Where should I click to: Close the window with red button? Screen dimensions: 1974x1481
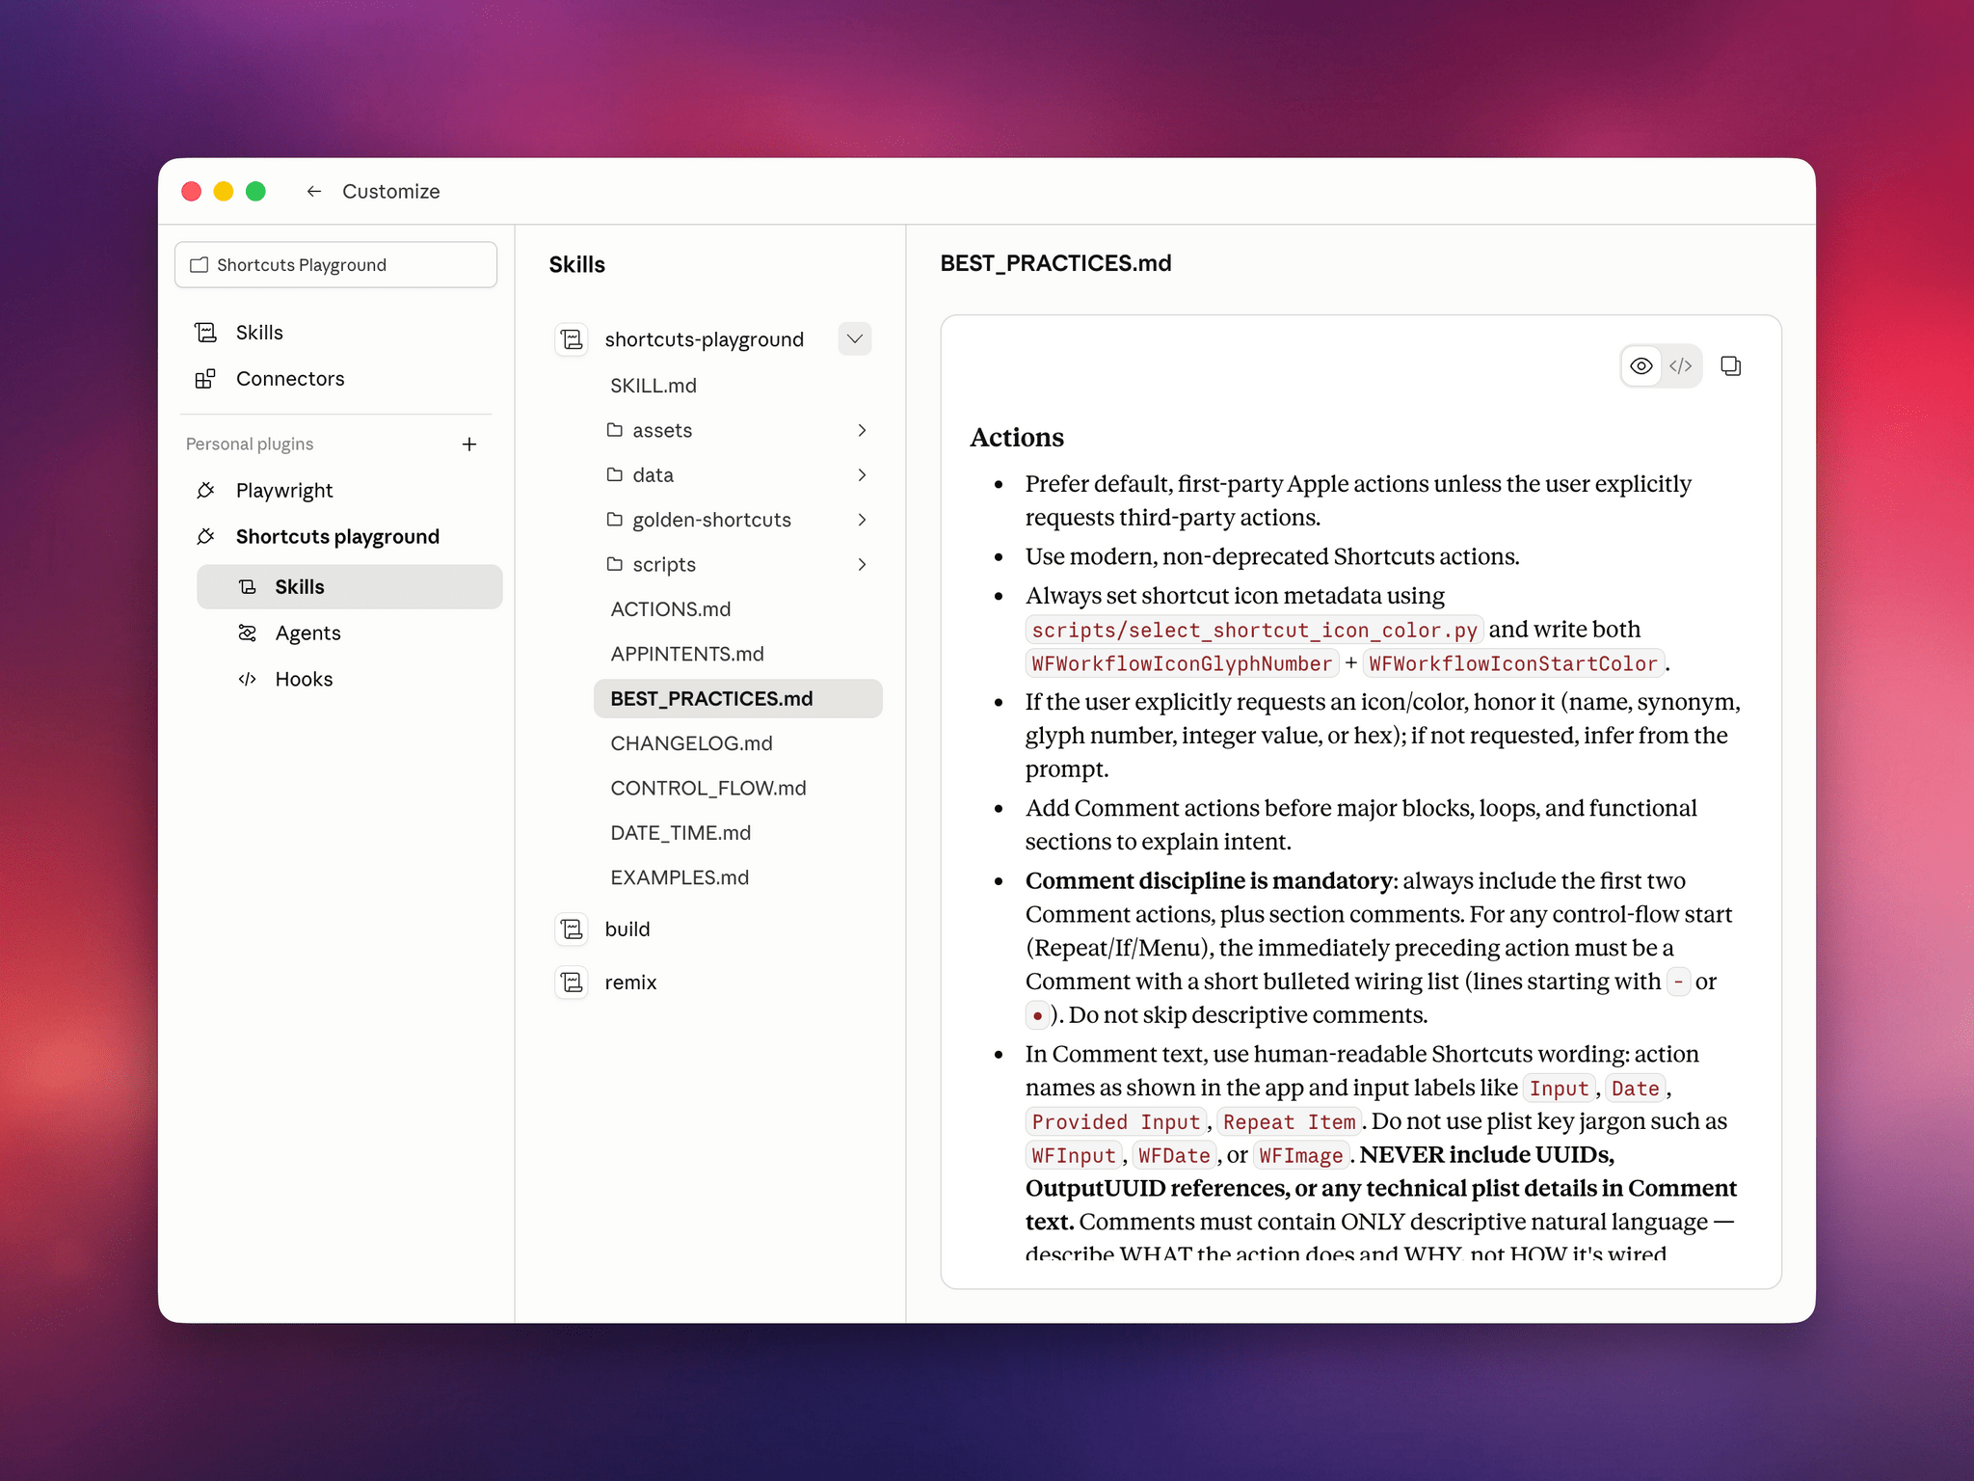pyautogui.click(x=191, y=191)
